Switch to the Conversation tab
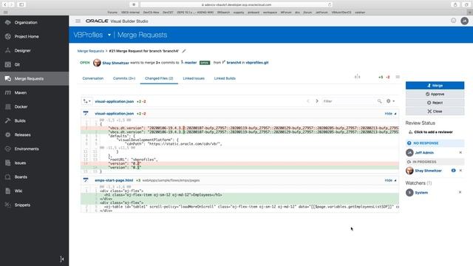 point(93,78)
